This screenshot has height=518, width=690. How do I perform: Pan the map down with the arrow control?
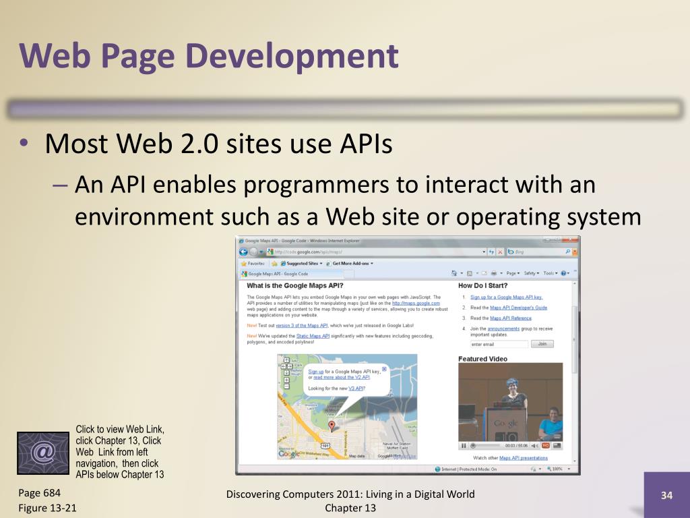286,372
